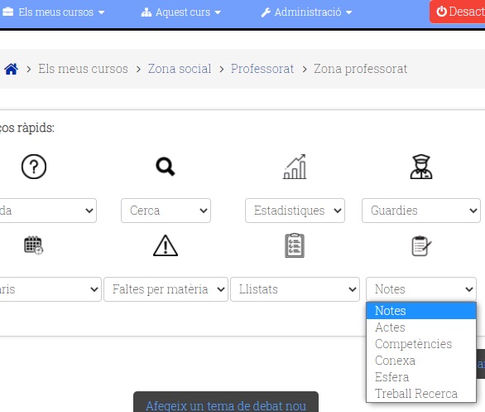The width and height of the screenshot is (485, 412).
Task: Click the briefcase icon beside Els meus cursos
Action: pos(8,12)
